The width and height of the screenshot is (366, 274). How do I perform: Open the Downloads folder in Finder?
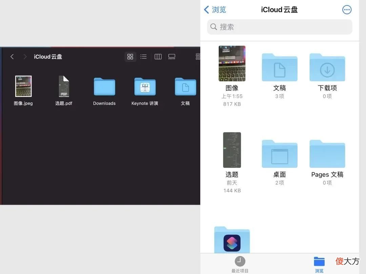104,86
